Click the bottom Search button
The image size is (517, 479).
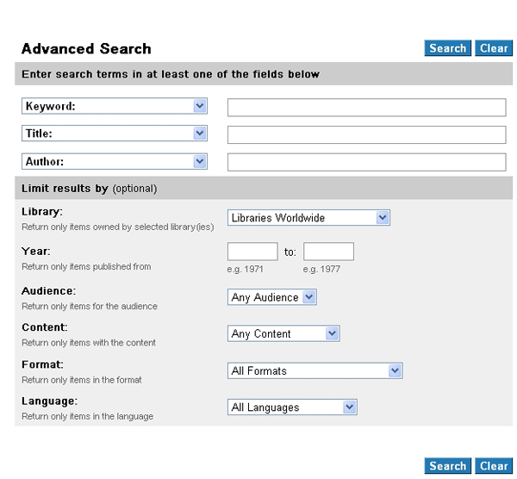(447, 466)
